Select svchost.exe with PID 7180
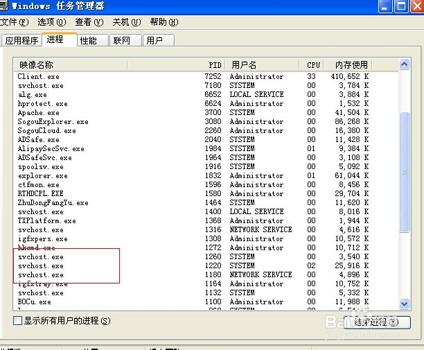 click(x=206, y=85)
